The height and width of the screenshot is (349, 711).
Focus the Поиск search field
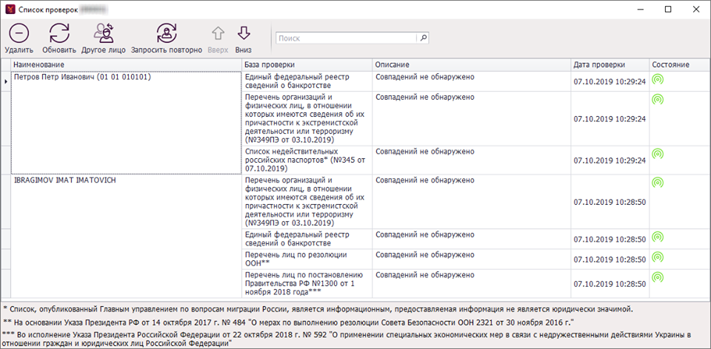[x=347, y=38]
